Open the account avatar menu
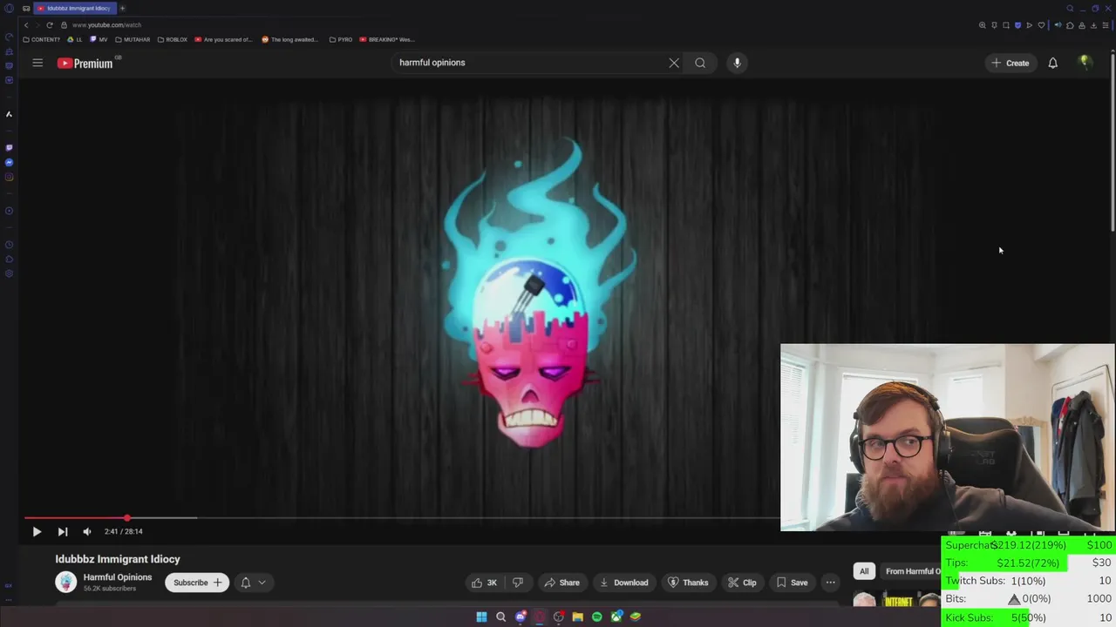Viewport: 1116px width, 627px height. tap(1085, 62)
